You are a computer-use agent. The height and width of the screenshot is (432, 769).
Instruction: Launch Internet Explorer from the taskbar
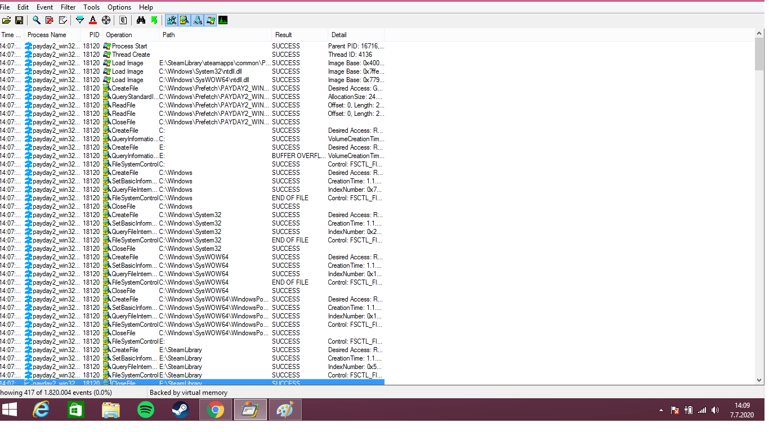(41, 409)
